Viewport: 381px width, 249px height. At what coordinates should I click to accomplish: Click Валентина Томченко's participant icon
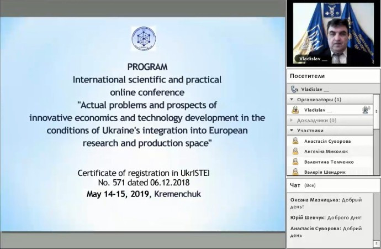pos(295,162)
